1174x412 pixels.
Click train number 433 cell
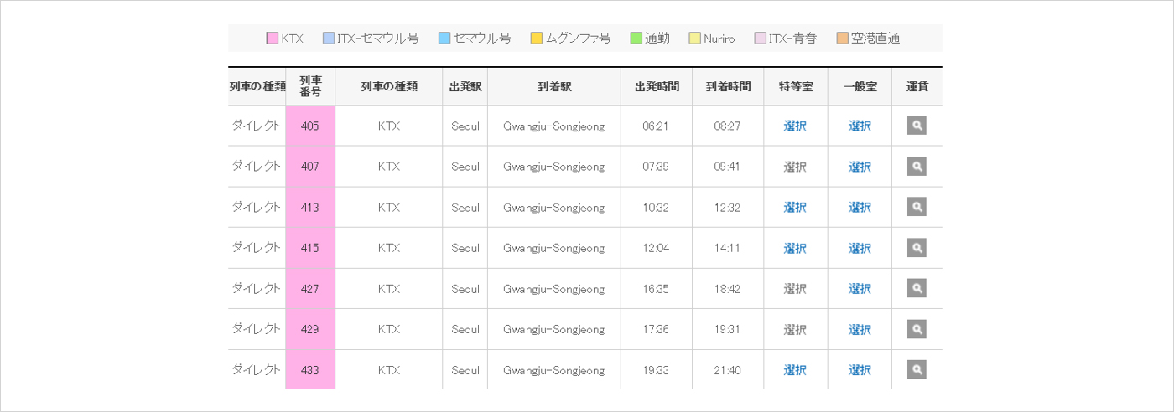pyautogui.click(x=310, y=369)
